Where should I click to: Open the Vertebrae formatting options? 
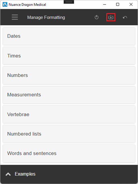tap(69, 114)
